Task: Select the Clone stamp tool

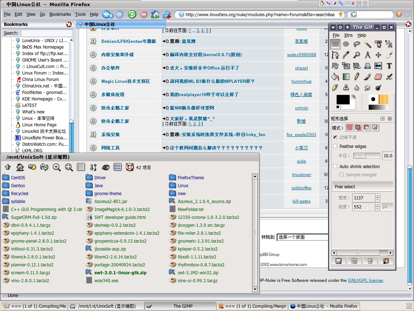Action: coord(346,87)
